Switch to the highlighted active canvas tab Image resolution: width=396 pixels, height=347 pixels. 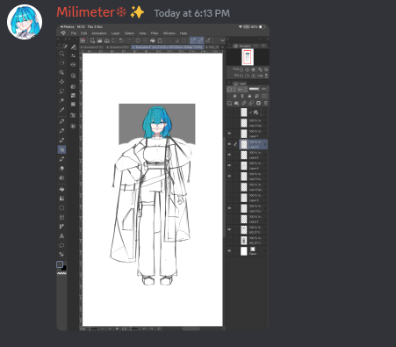pyautogui.click(x=168, y=47)
